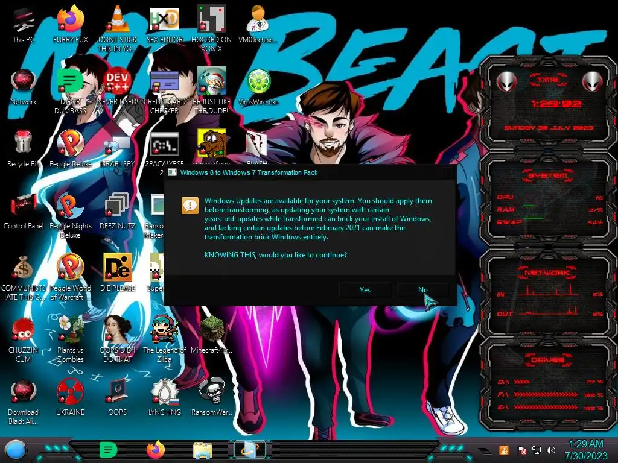Launch Peggle Nights Deluxe
Image resolution: width=618 pixels, height=463 pixels.
coord(70,215)
